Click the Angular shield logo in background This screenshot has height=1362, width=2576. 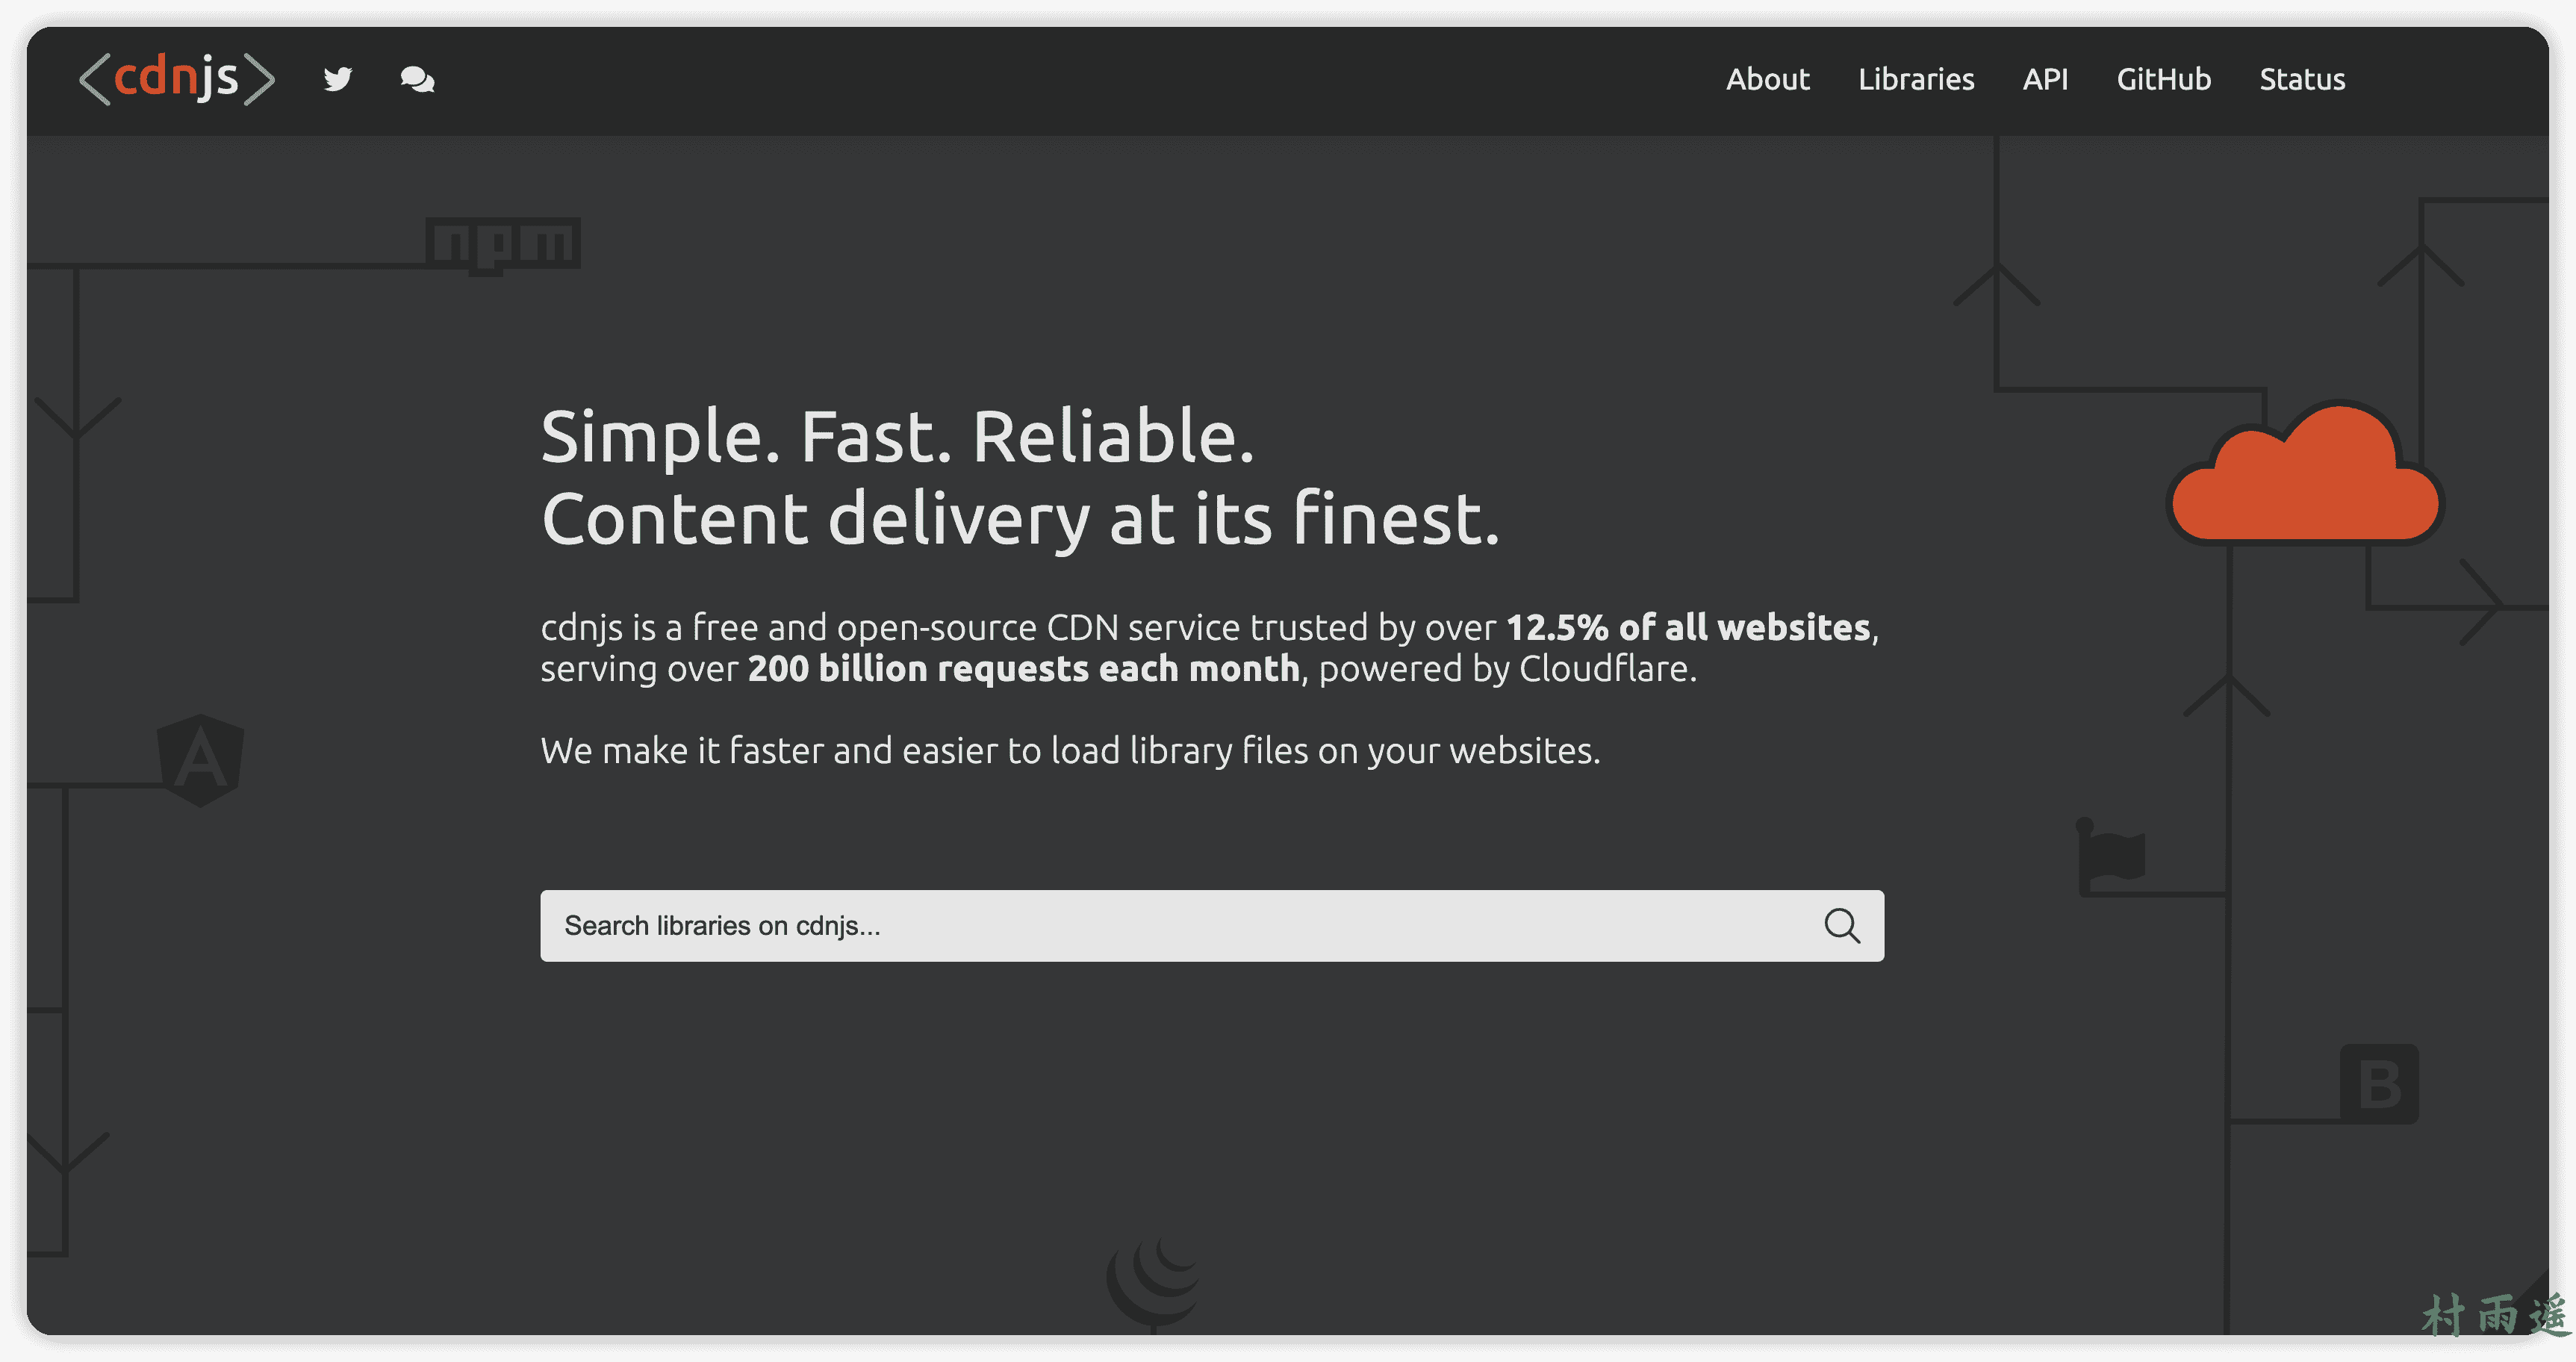click(201, 760)
